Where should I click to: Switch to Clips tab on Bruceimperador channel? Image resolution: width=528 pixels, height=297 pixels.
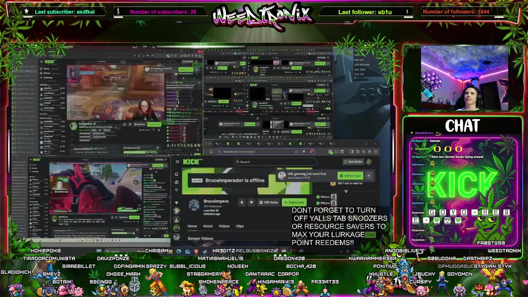tap(240, 226)
